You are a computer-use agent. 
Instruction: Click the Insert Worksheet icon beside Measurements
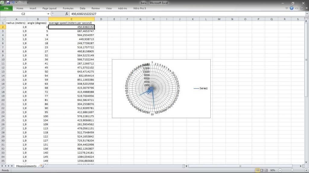(x=42, y=166)
